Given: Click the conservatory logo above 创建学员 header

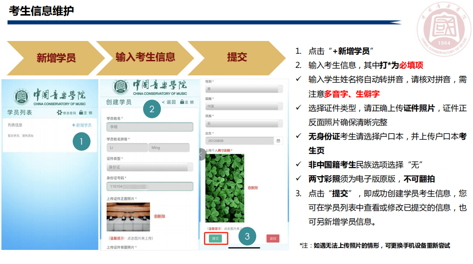Looking at the screenshot, I should click(x=120, y=87).
